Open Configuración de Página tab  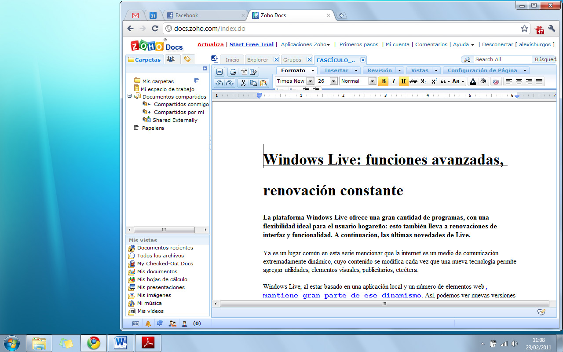pos(482,70)
